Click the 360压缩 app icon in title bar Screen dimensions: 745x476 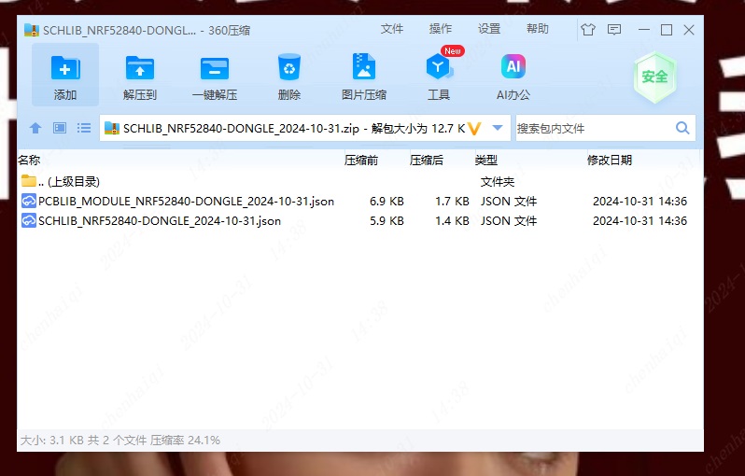tap(32, 30)
